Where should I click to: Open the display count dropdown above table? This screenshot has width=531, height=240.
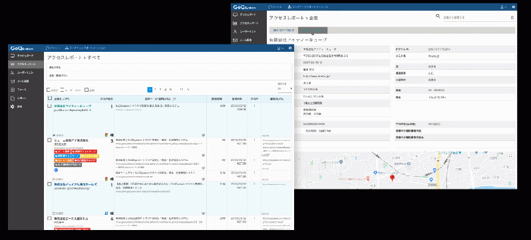(285, 88)
